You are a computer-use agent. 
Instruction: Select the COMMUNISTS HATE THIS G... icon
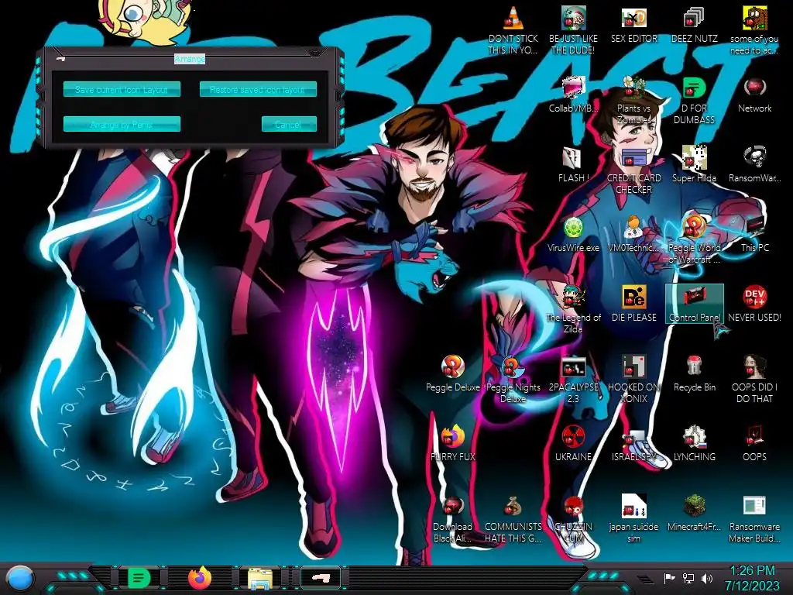click(x=513, y=519)
